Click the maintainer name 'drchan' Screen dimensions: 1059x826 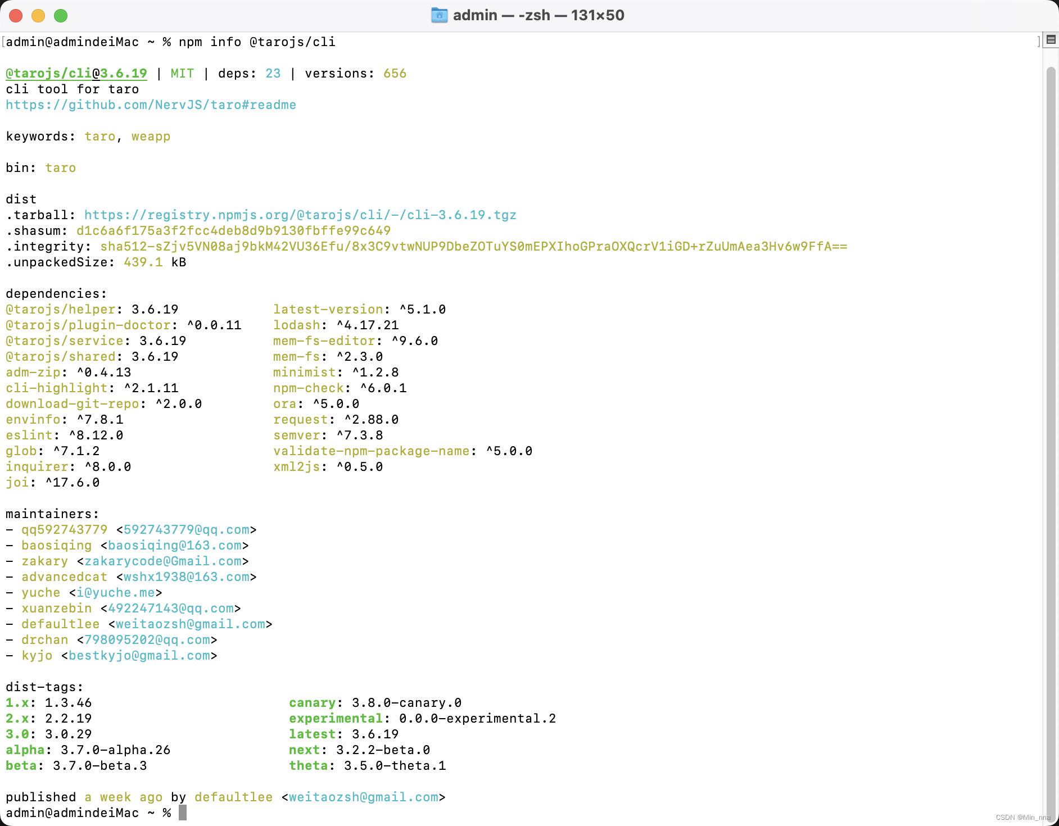(45, 640)
